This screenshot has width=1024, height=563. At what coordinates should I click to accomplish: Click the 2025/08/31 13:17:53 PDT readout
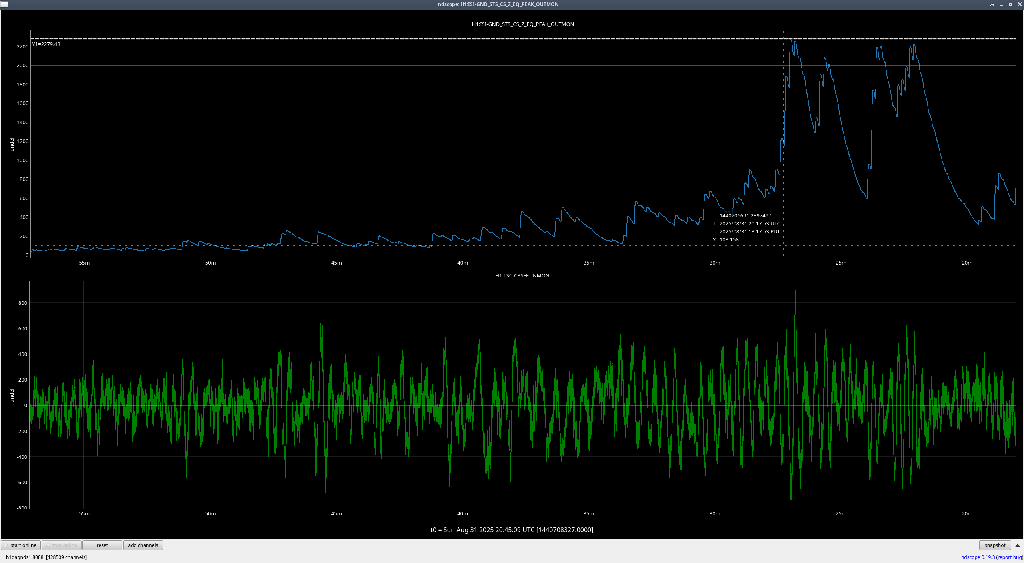coord(750,231)
